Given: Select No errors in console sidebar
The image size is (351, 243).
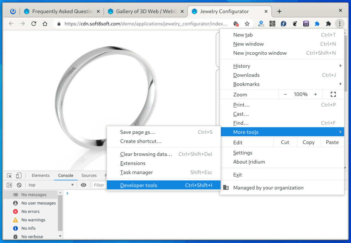Looking at the screenshot, I should pyautogui.click(x=31, y=212).
